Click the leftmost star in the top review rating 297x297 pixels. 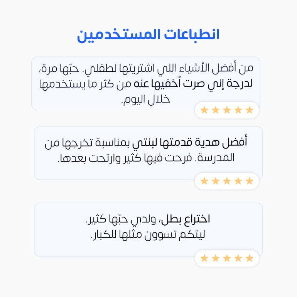point(204,110)
